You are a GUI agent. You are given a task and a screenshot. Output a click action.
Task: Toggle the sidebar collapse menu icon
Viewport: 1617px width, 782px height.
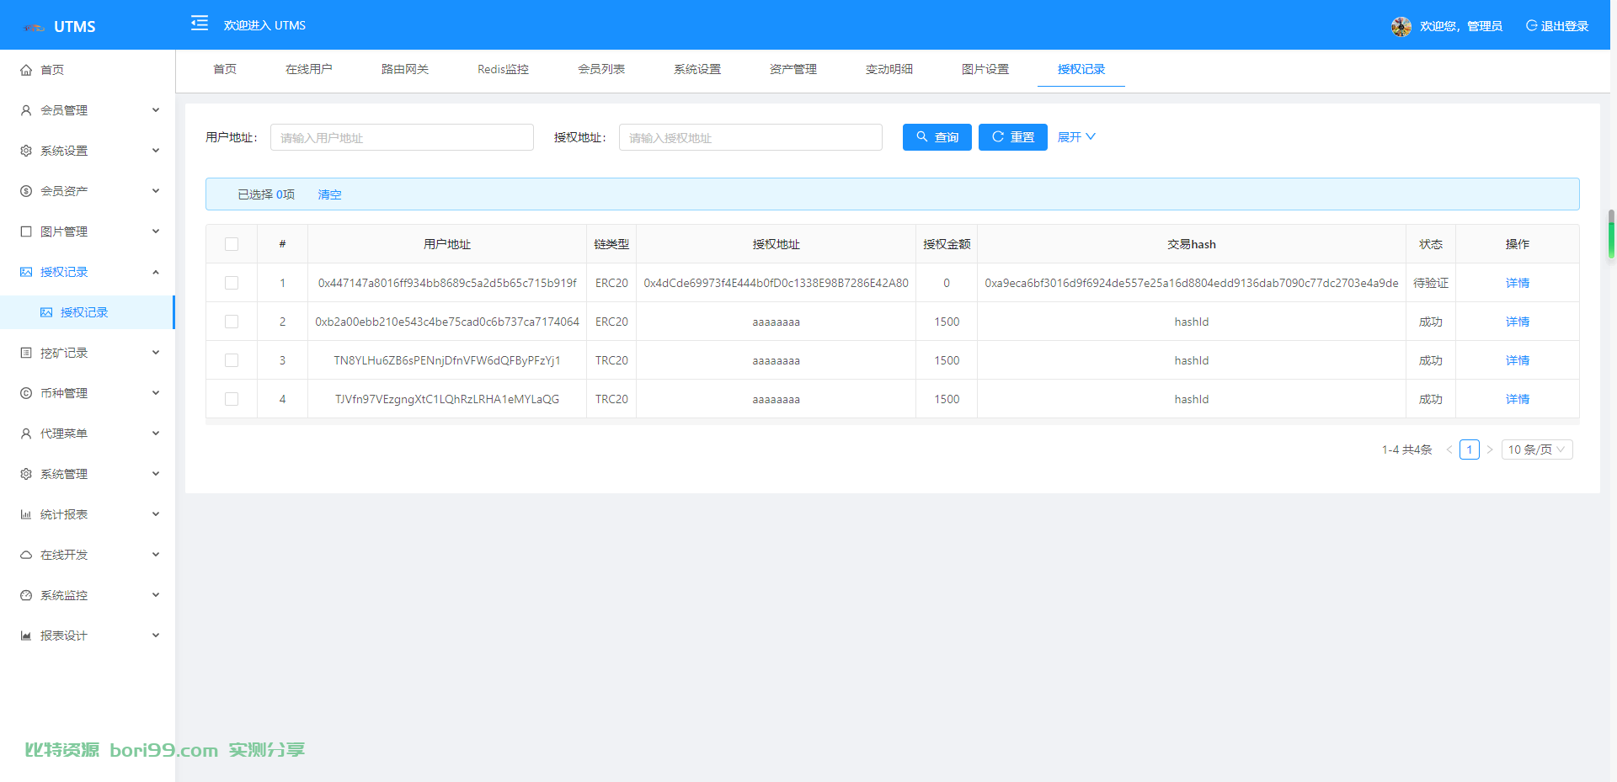coord(200,23)
